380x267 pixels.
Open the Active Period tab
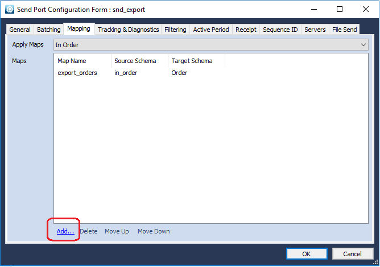211,30
